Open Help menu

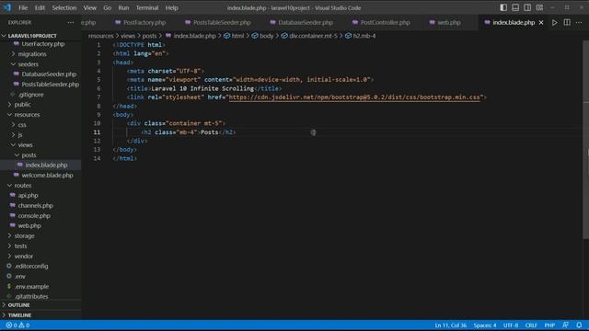pos(172,8)
